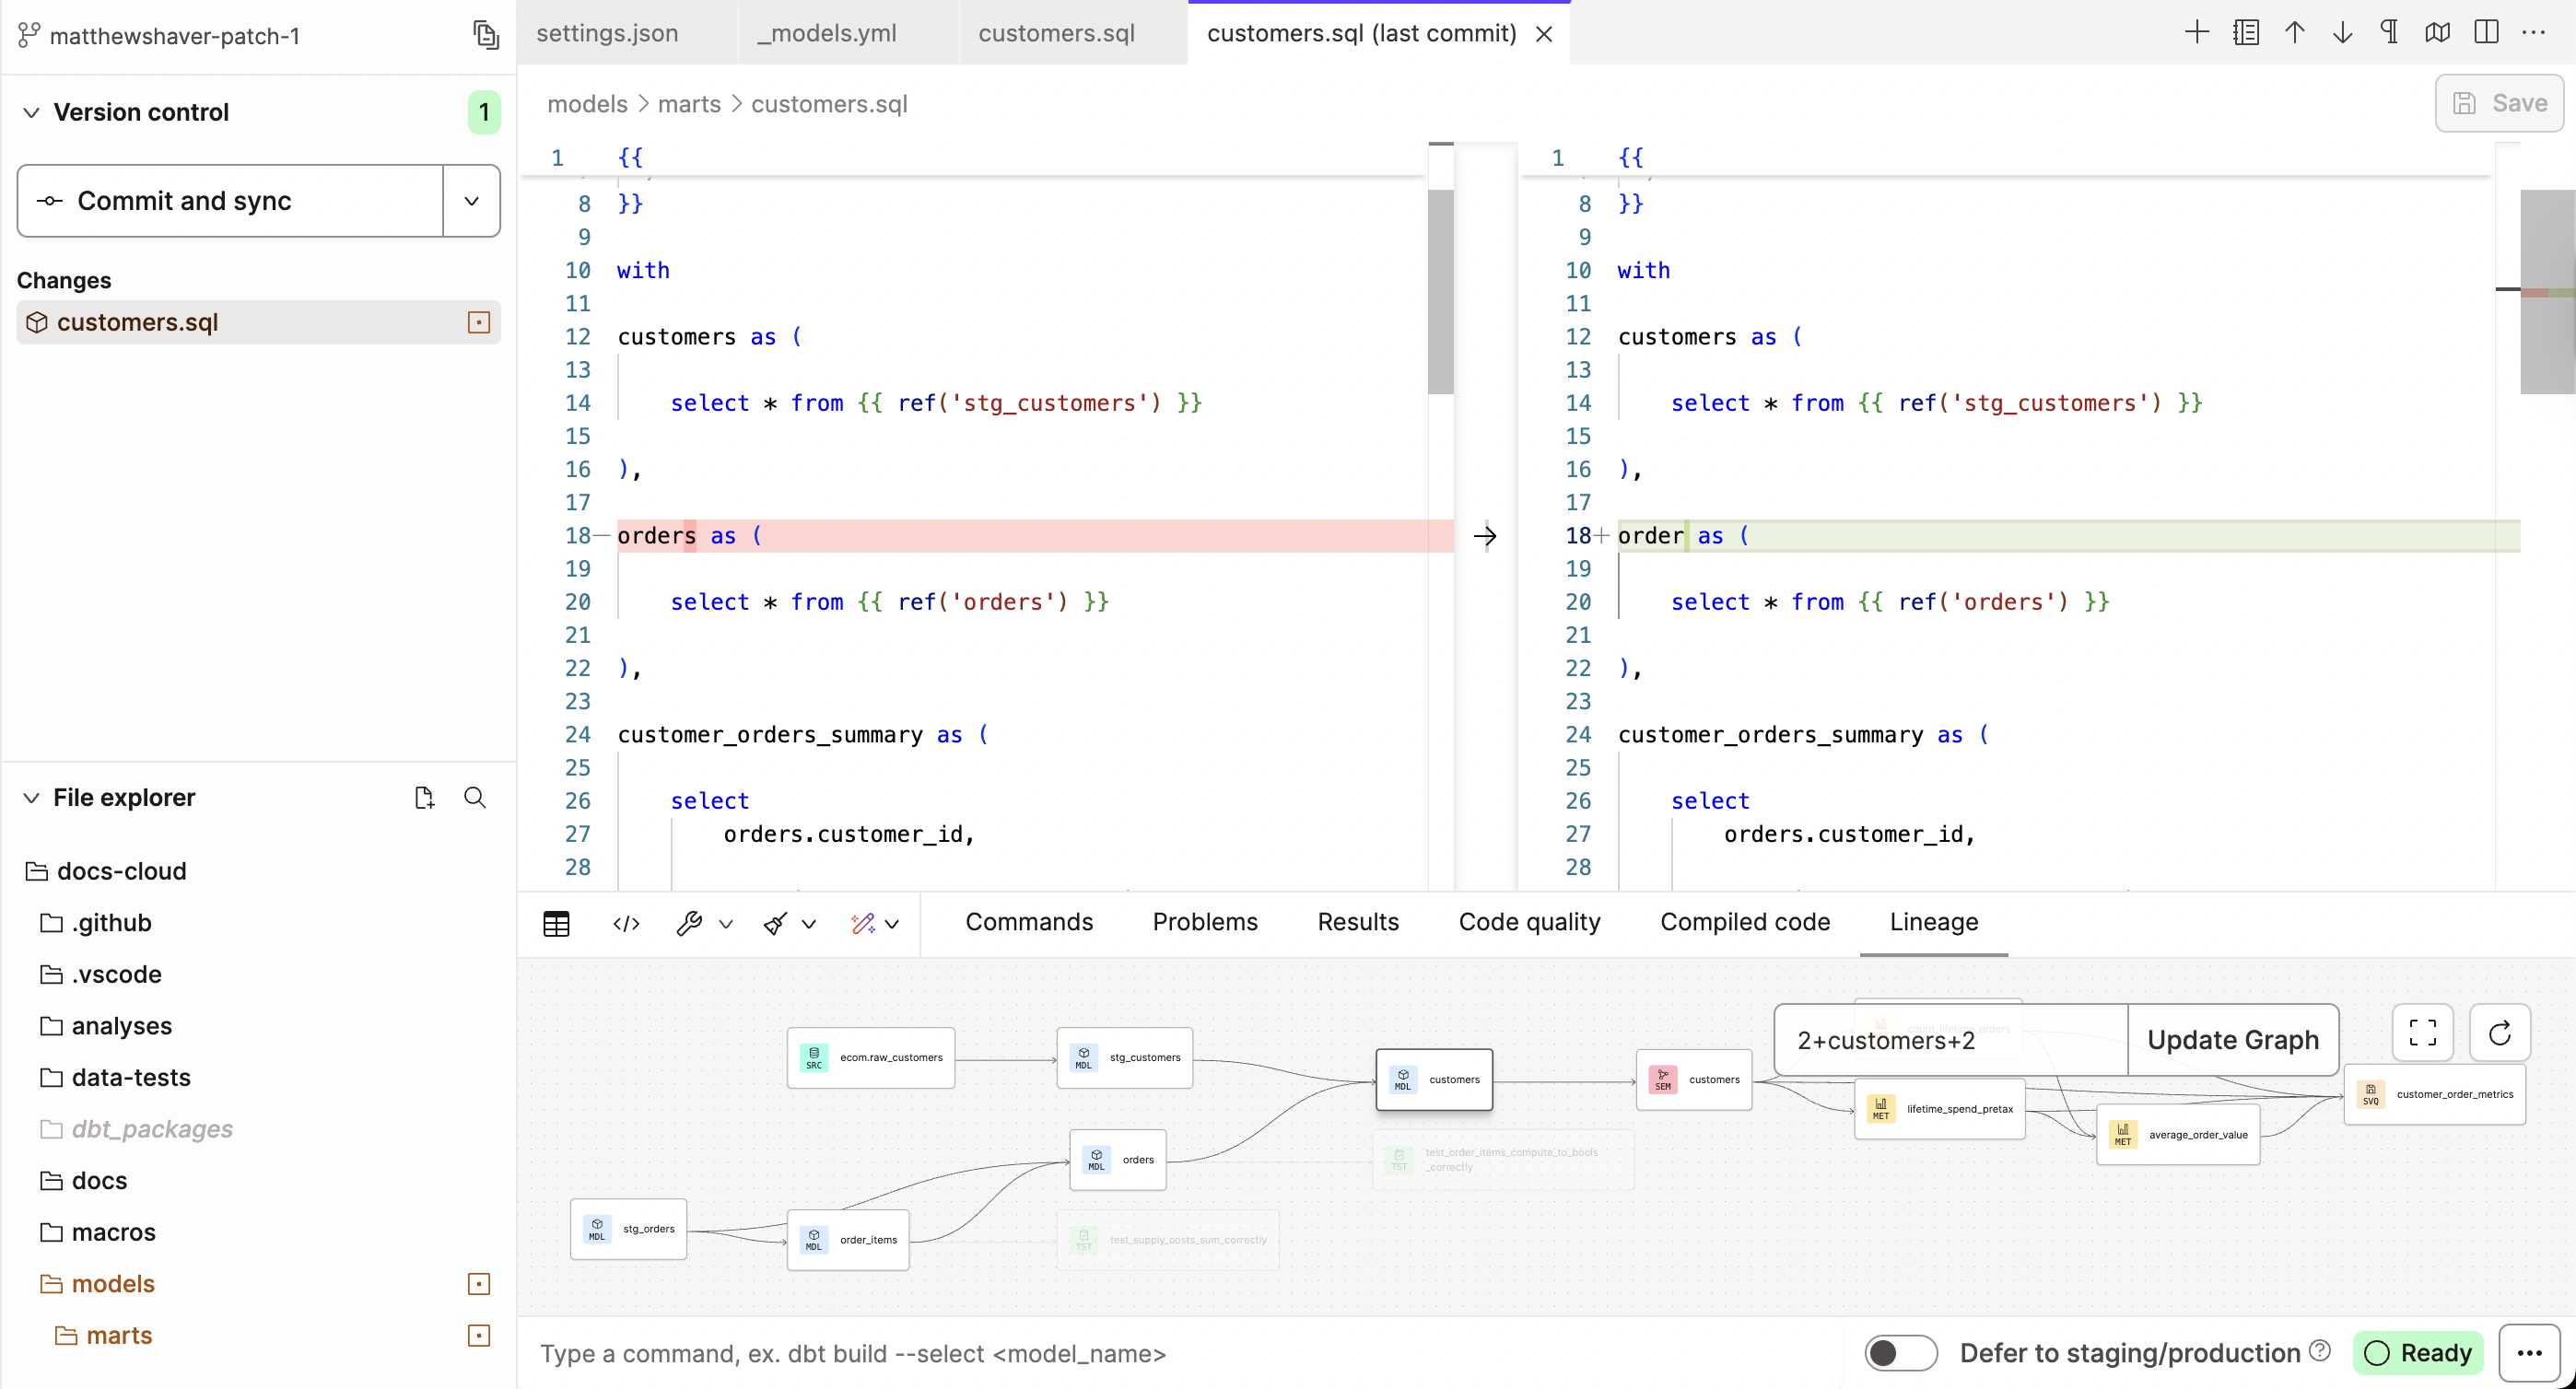
Task: Open file search in File explorer
Action: coord(475,797)
